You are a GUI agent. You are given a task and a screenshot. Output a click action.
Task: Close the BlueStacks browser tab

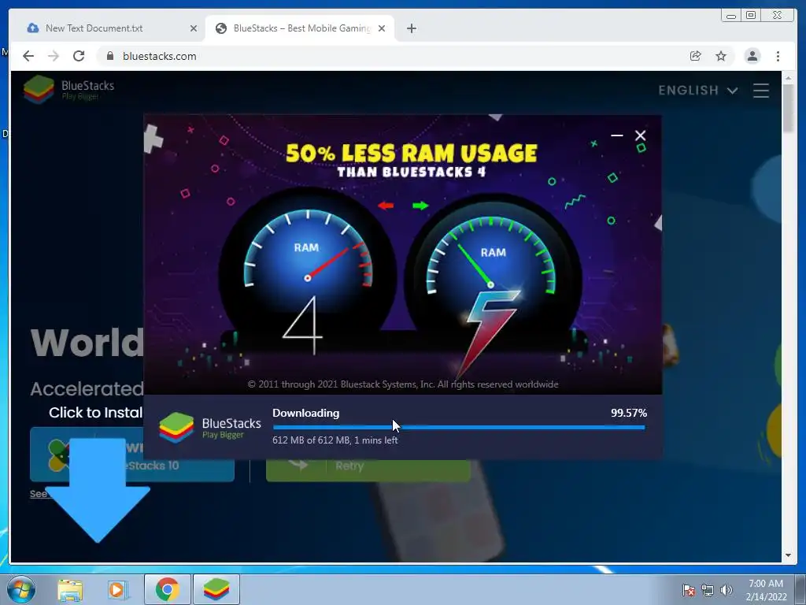pyautogui.click(x=382, y=28)
